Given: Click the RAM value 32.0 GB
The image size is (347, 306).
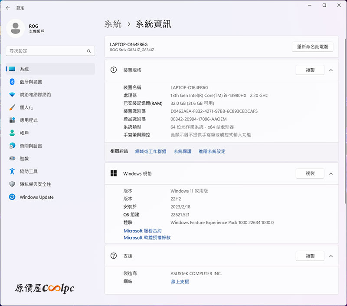Looking at the screenshot, I should coord(192,103).
